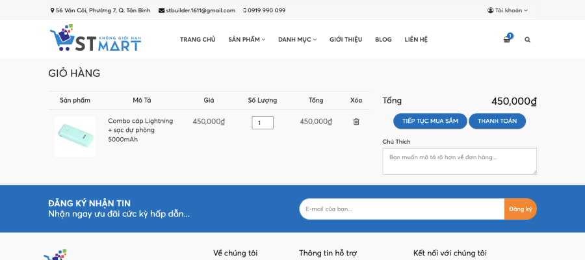Image resolution: width=585 pixels, height=260 pixels.
Task: Click the Số Lượng column header
Action: [x=263, y=100]
